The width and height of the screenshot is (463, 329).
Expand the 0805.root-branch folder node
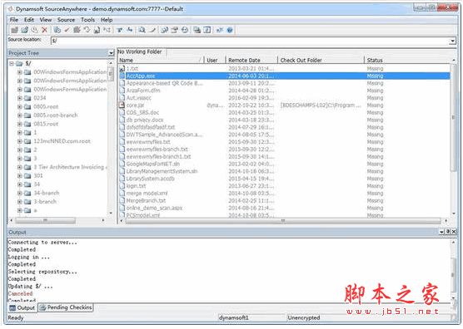19,115
